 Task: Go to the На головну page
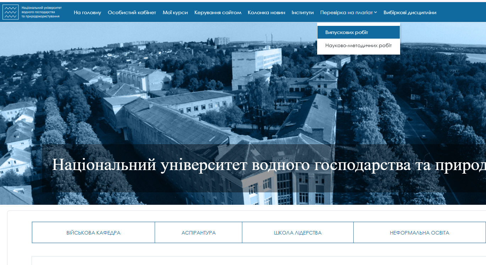click(87, 12)
